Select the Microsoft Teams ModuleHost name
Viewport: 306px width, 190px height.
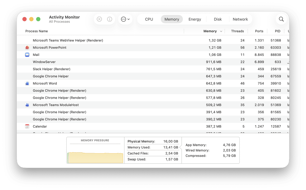pos(56,105)
